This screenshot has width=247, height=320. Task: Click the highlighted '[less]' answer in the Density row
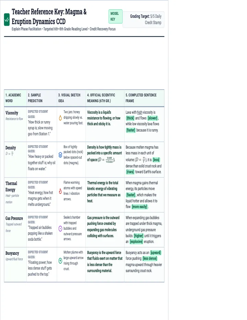pos(156,160)
